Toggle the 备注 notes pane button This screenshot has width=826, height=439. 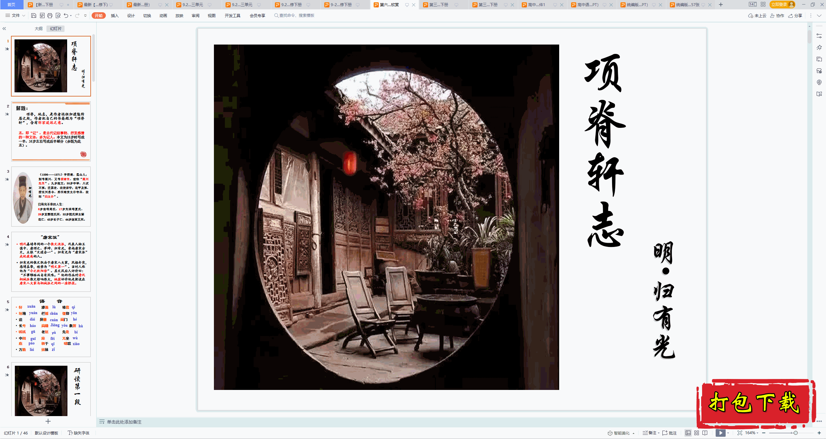click(x=649, y=433)
